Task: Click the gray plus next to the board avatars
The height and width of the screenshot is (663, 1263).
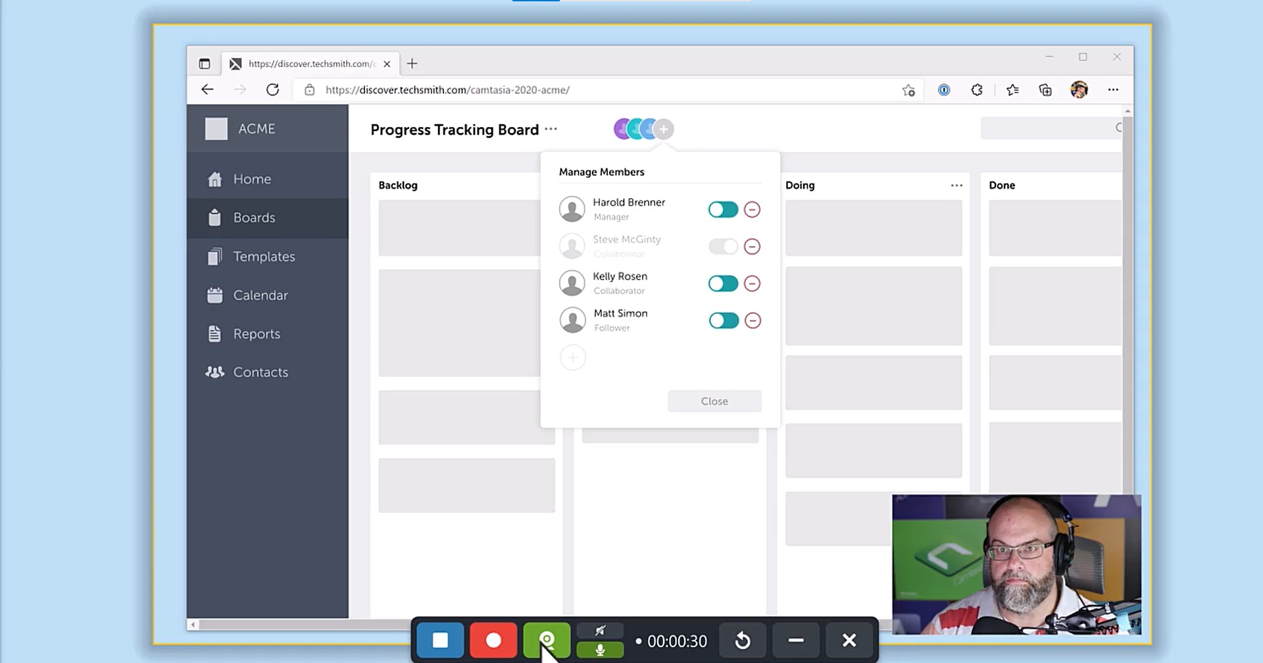Action: click(x=664, y=129)
